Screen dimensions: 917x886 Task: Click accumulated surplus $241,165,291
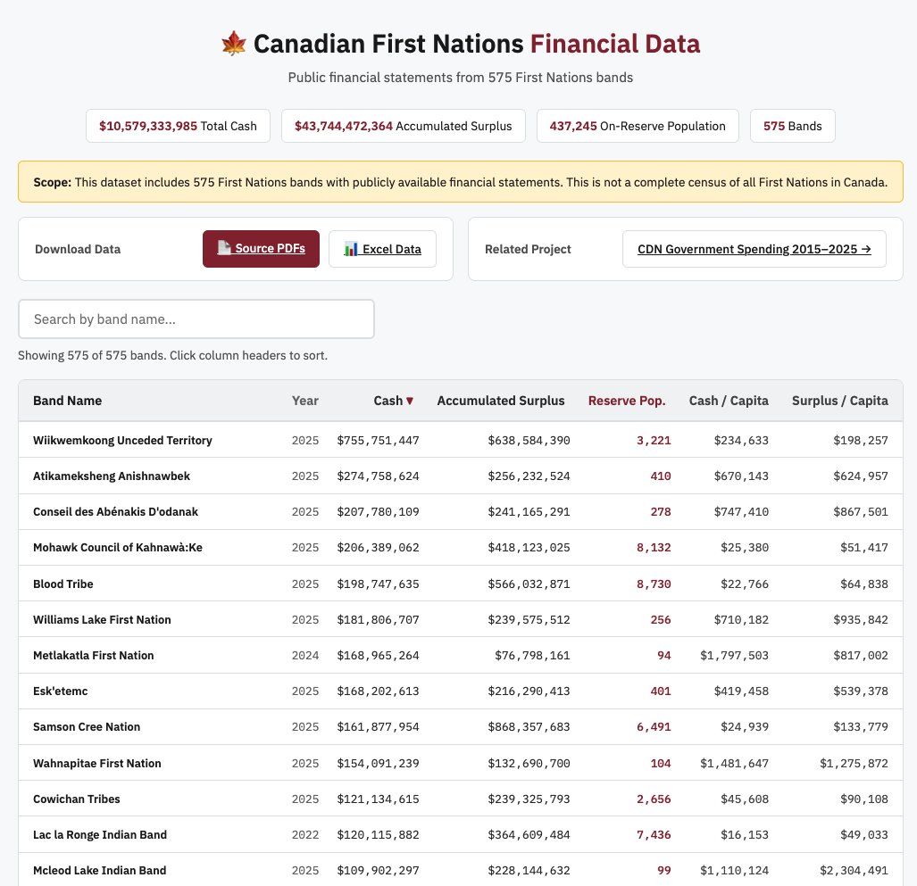529,512
